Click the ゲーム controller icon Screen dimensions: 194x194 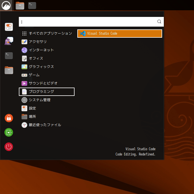pos(24,75)
